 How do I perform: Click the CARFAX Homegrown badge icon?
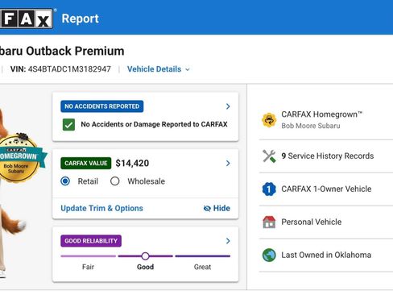click(x=269, y=120)
